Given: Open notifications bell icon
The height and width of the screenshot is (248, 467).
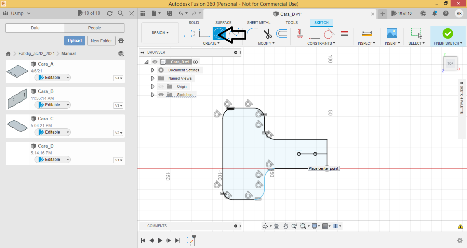Looking at the screenshot, I should tap(435, 13).
